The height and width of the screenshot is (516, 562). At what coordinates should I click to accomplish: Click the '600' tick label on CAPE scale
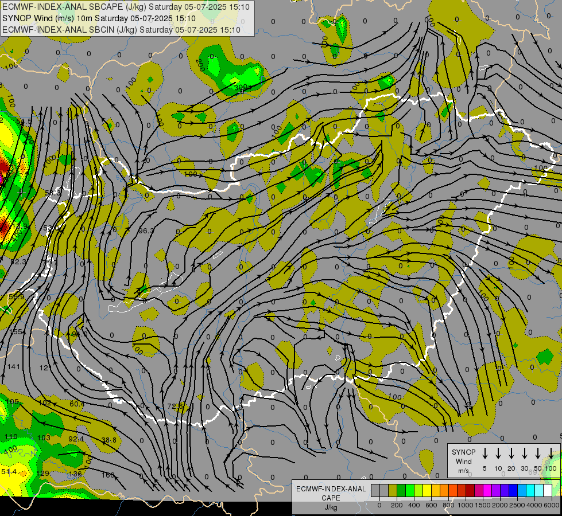pyautogui.click(x=431, y=505)
